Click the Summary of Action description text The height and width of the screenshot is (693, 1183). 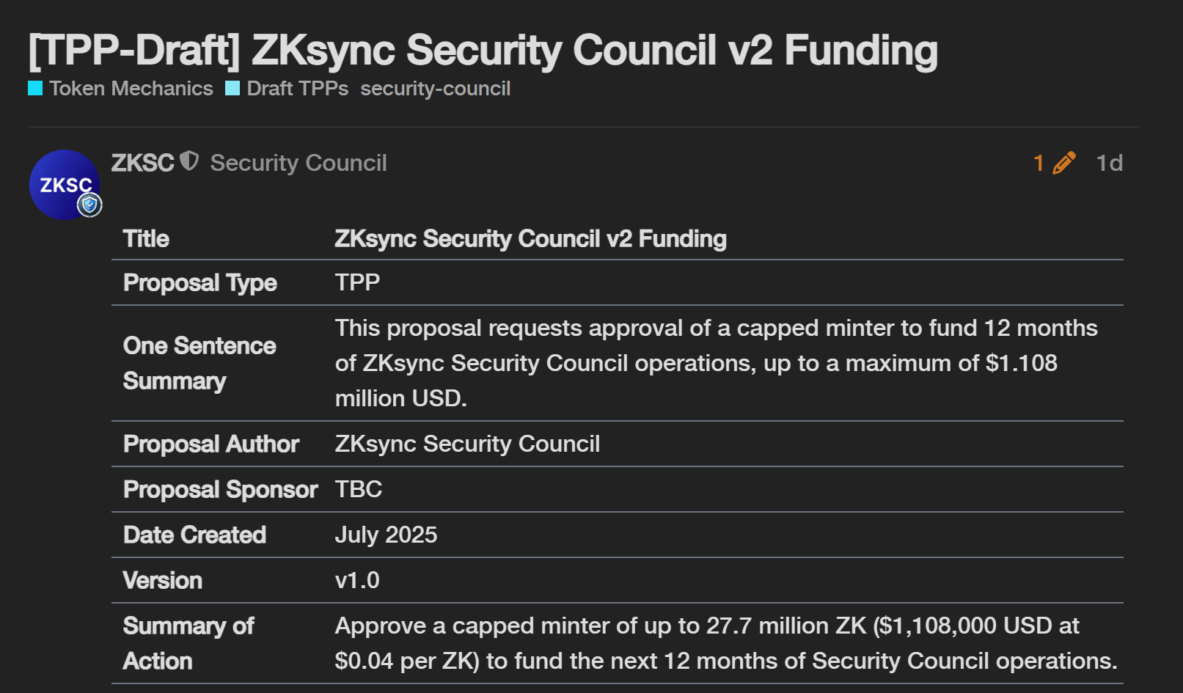point(725,643)
